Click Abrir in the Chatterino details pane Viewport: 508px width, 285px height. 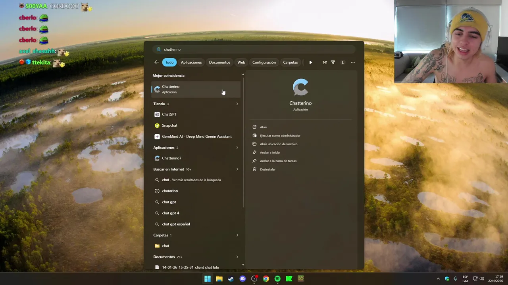tap(264, 127)
